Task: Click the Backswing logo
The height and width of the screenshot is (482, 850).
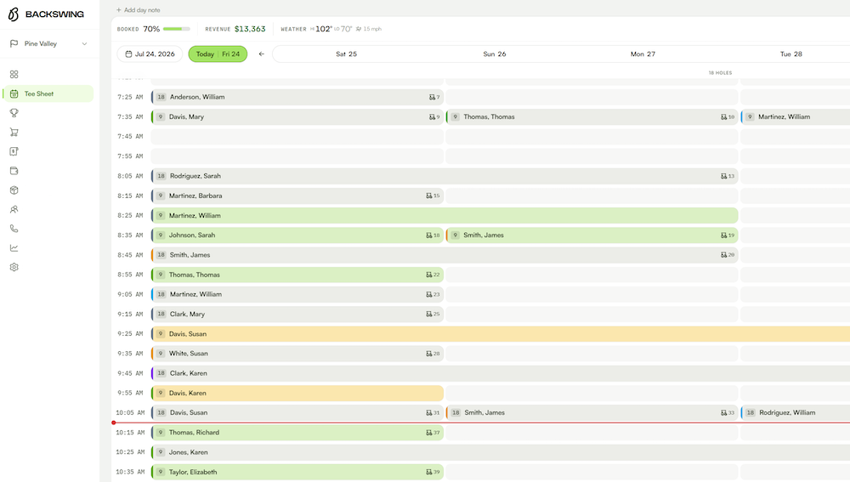Action: point(46,14)
